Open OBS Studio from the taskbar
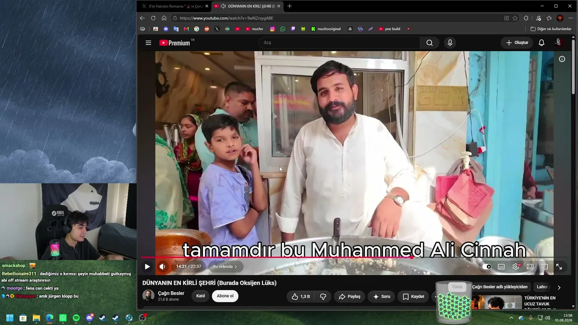 pyautogui.click(x=143, y=318)
